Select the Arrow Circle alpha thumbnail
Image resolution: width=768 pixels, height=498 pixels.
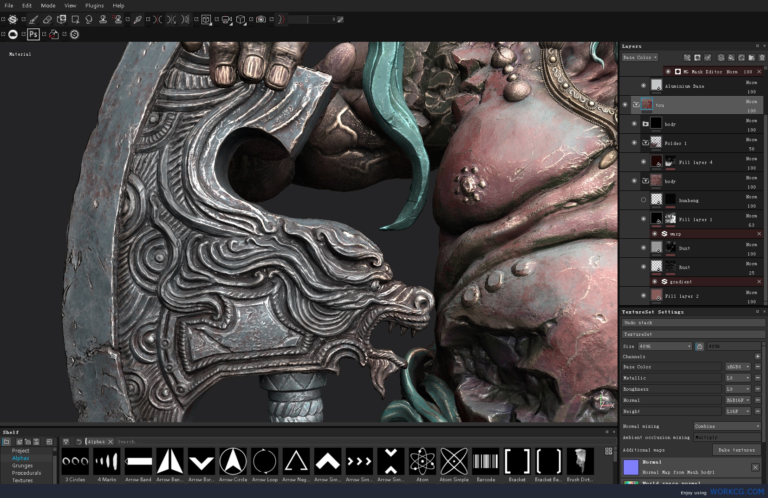[233, 461]
